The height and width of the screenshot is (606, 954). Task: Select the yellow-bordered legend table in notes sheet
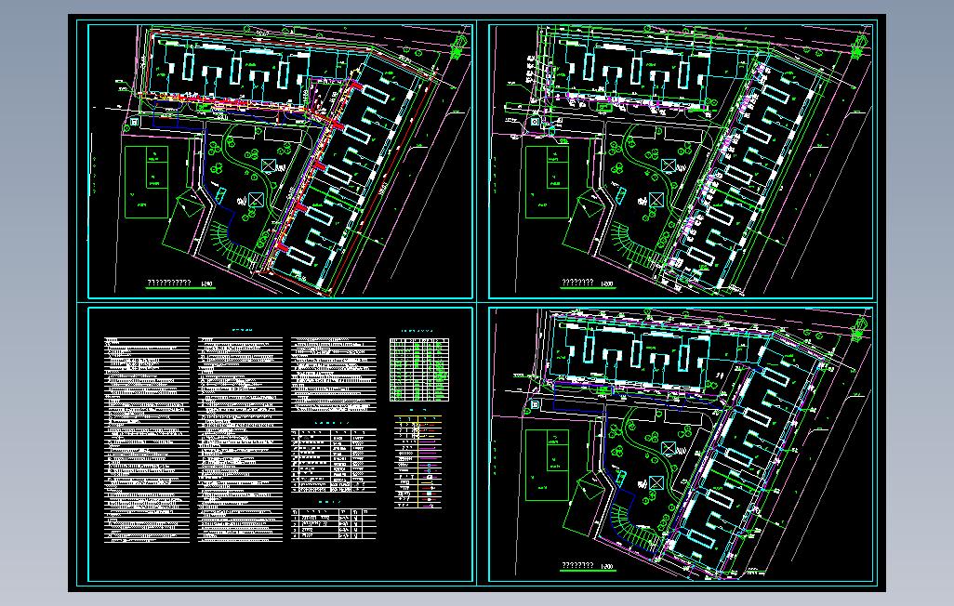(418, 462)
